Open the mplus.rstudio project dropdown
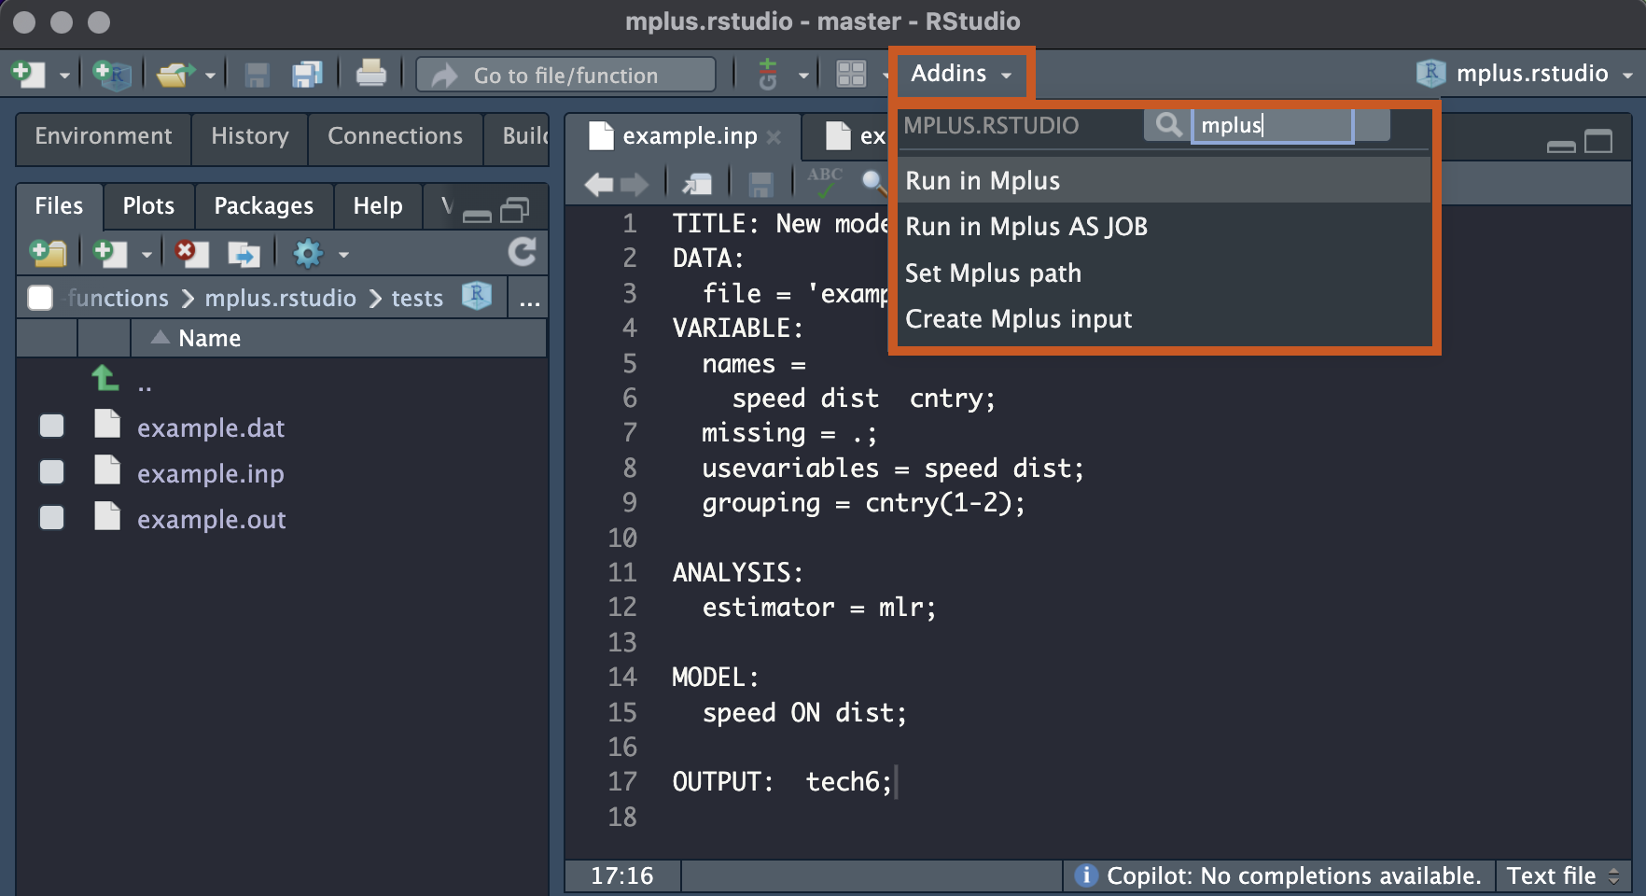This screenshot has height=896, width=1646. 1530,74
